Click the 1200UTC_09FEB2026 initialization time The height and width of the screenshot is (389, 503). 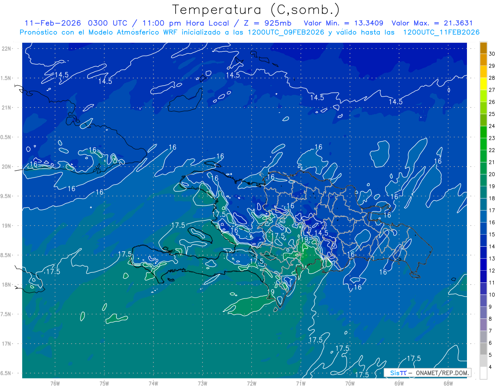pos(286,32)
